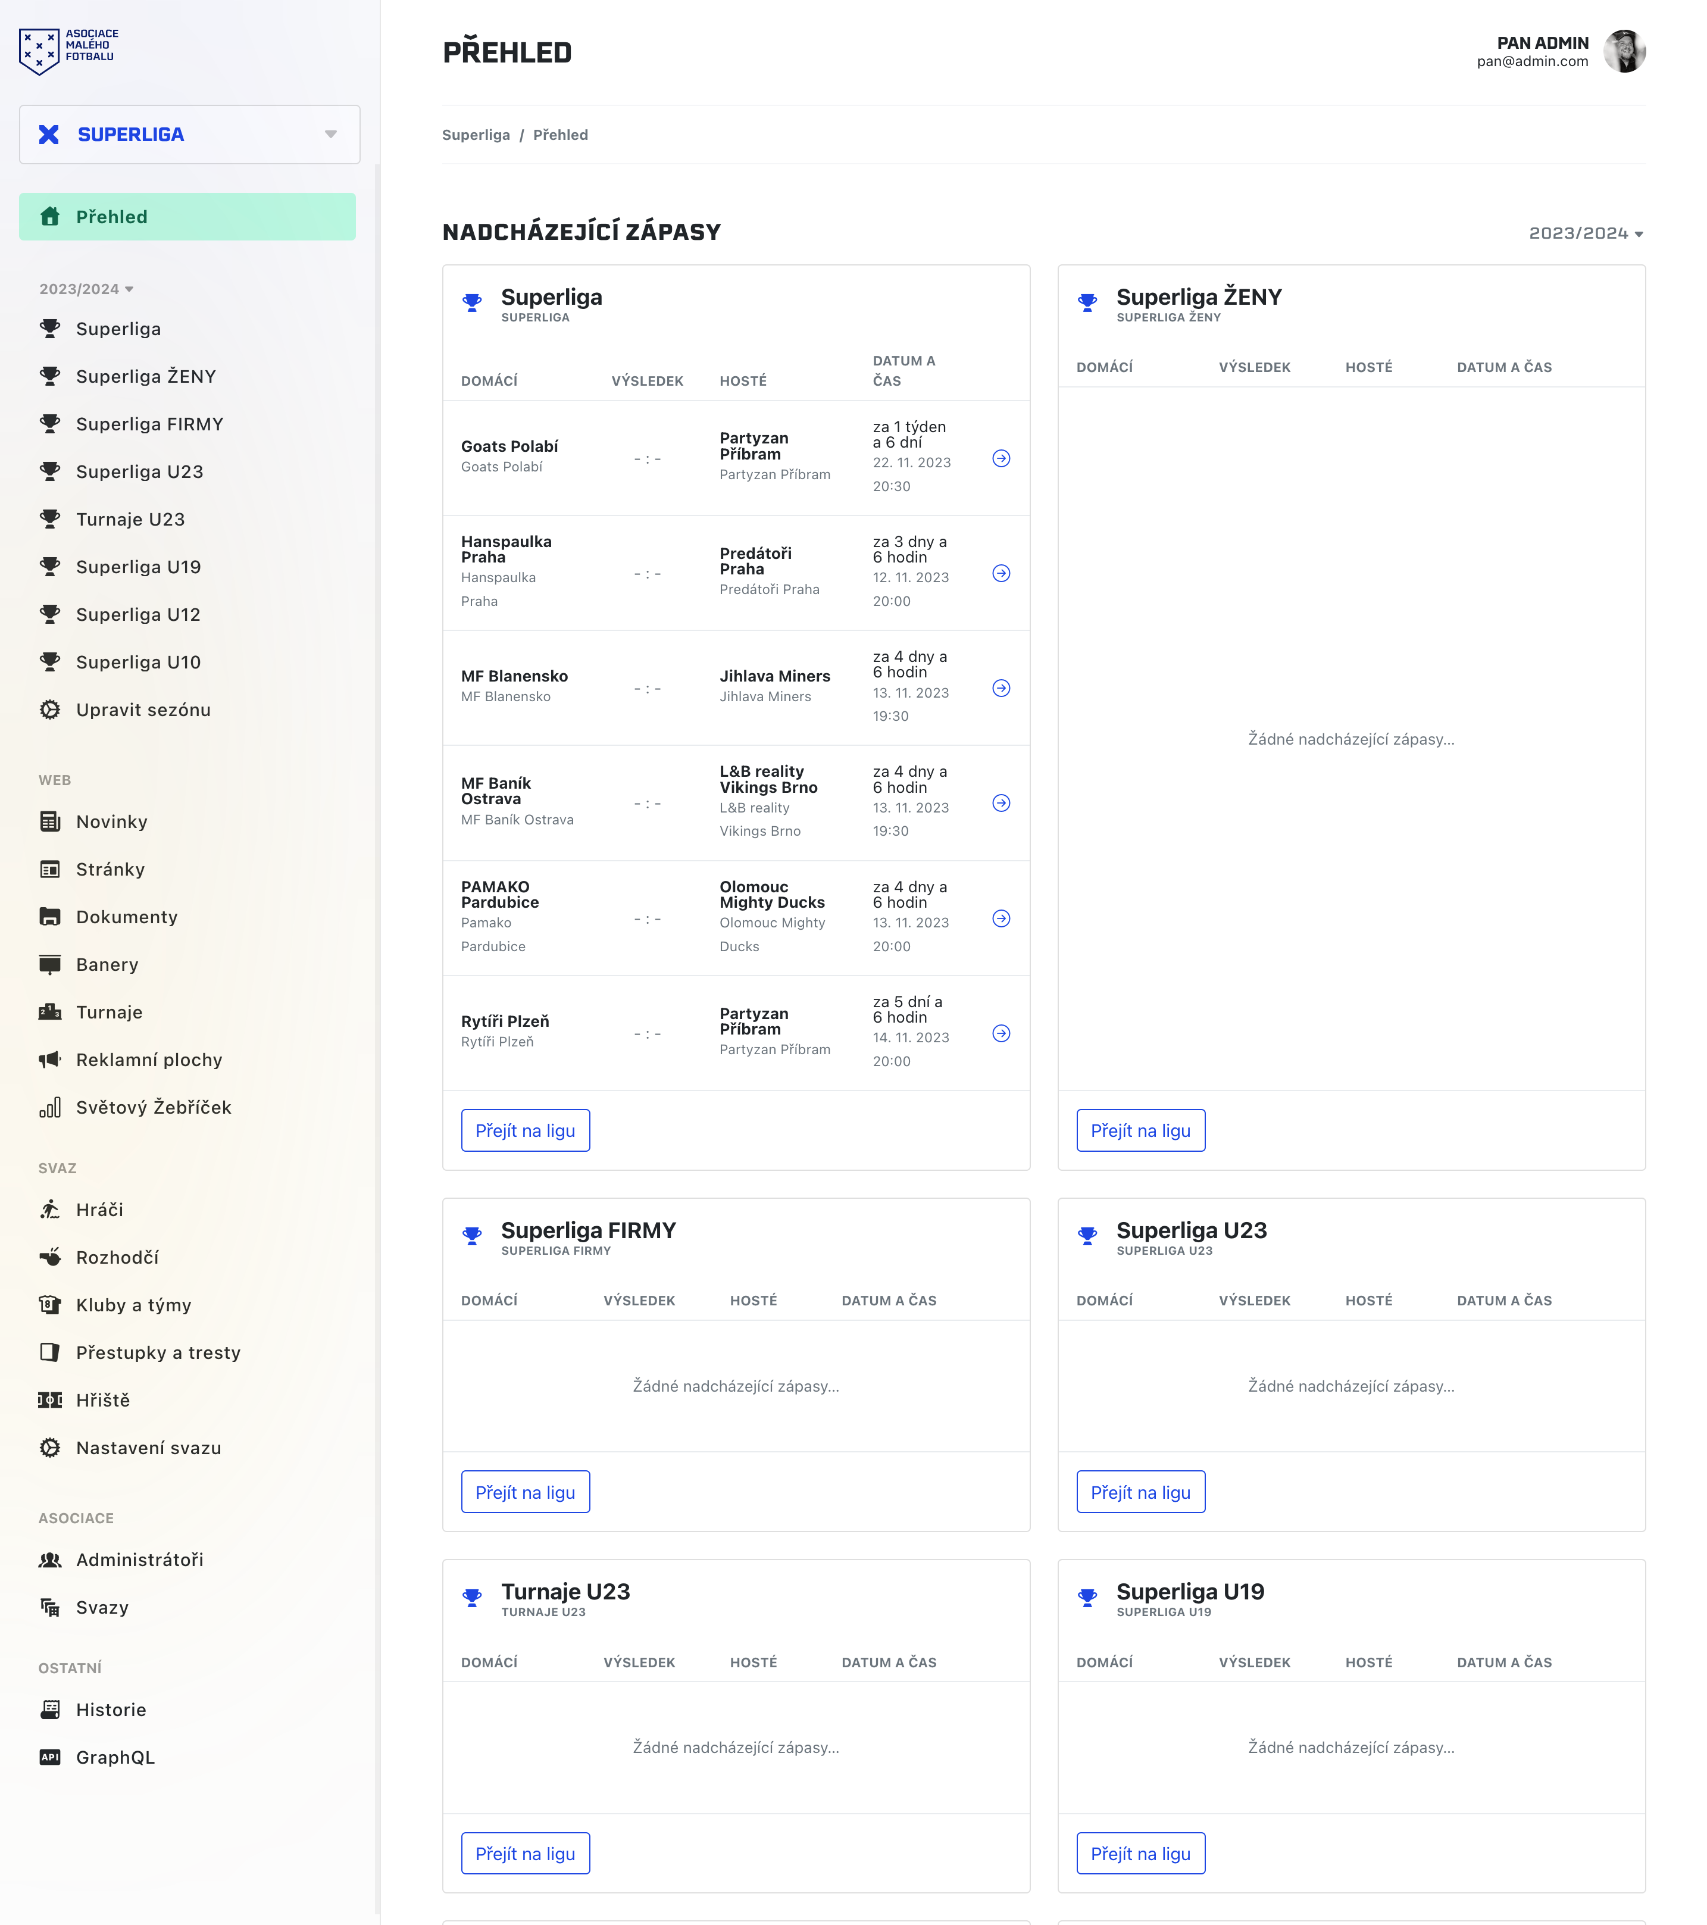Click the Hřiště field icon
Screen dimensions: 1707x1925
[x=50, y=1401]
